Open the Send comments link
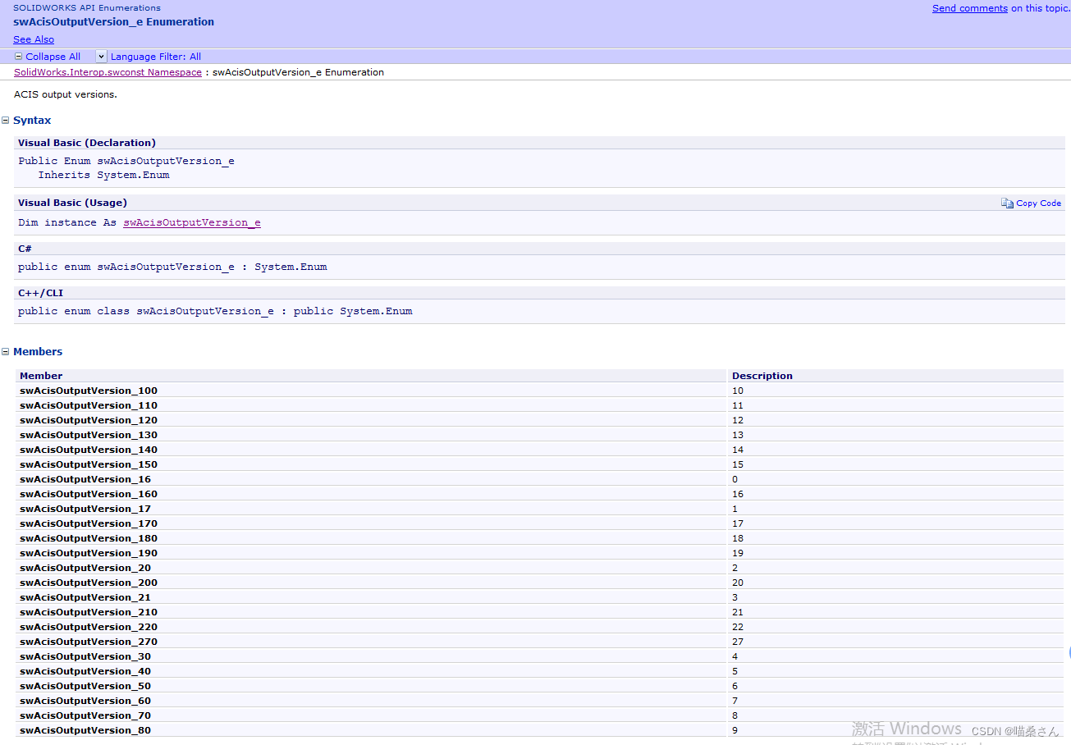Viewport: 1071px width, 745px height. click(x=970, y=8)
